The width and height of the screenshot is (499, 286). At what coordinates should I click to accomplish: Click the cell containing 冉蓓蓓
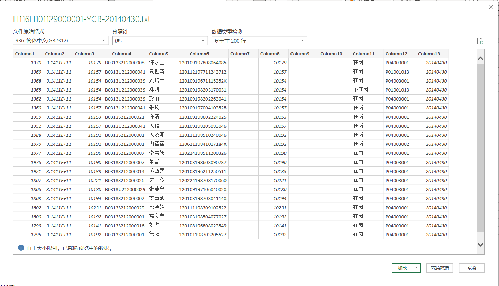162,144
